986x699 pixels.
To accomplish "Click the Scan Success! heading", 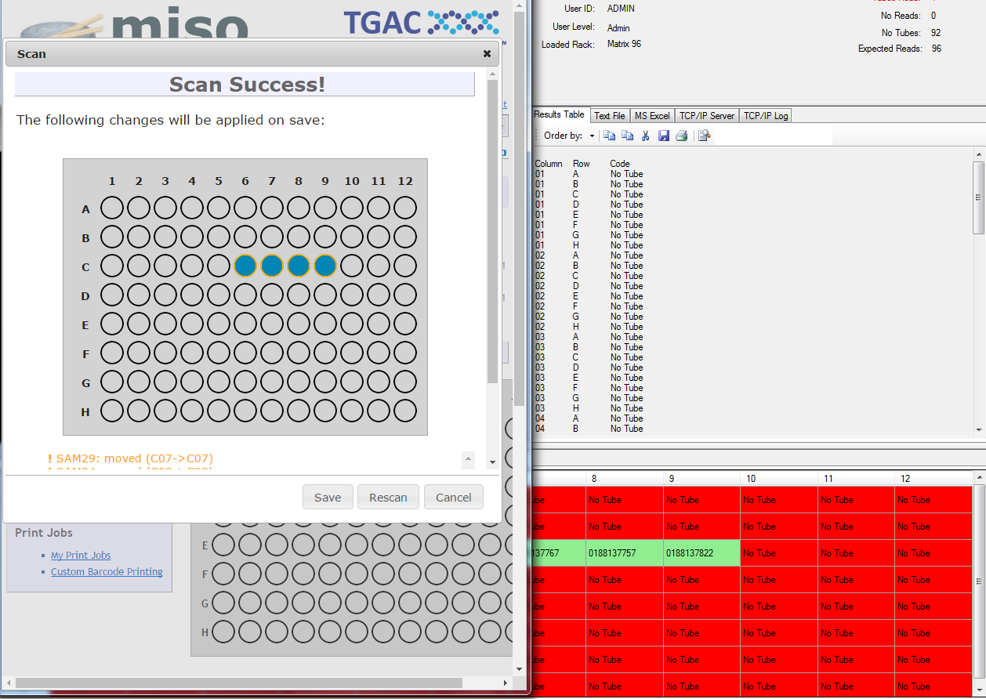I will click(247, 84).
